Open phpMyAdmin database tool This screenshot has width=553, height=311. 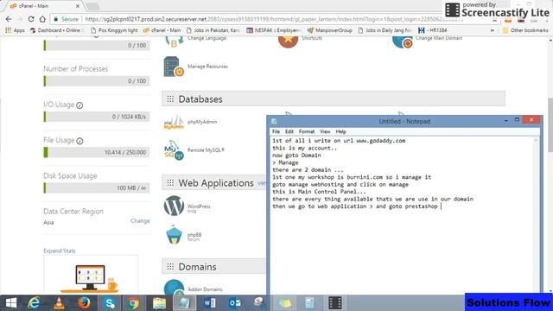[174, 123]
